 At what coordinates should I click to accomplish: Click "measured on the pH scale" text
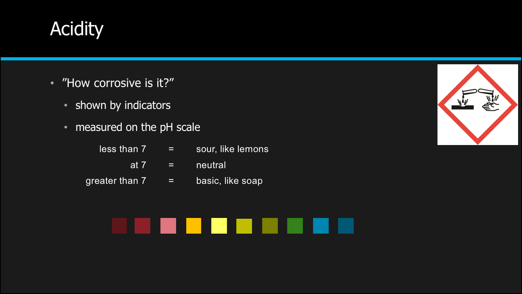point(138,127)
